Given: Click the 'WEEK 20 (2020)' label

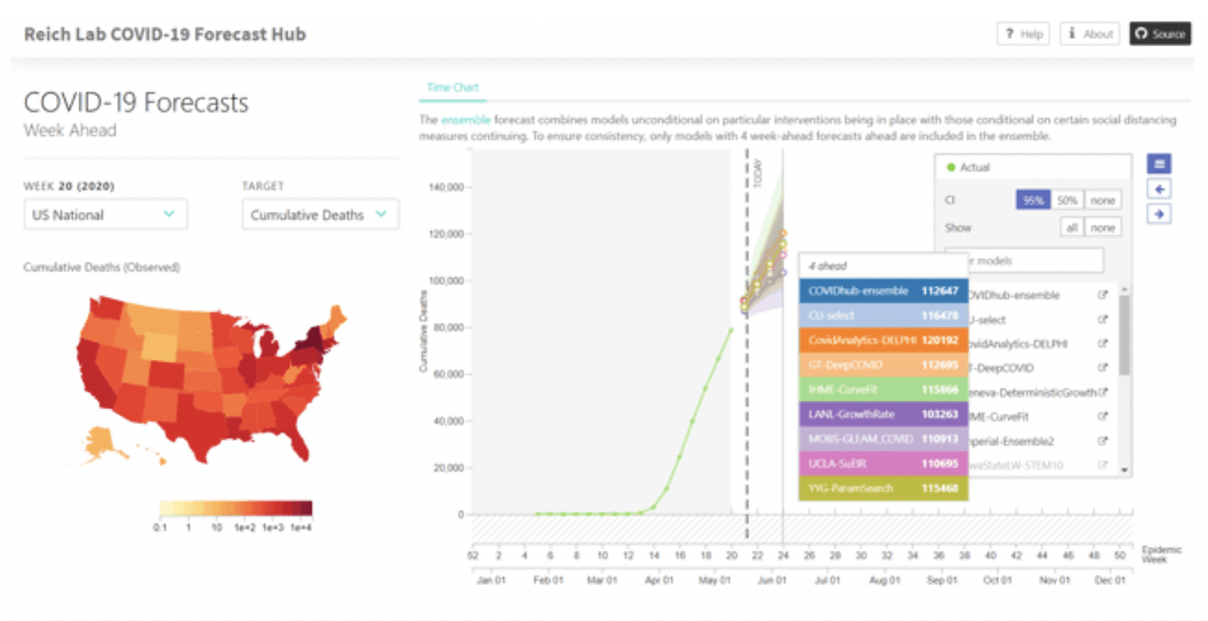Looking at the screenshot, I should pyautogui.click(x=69, y=186).
